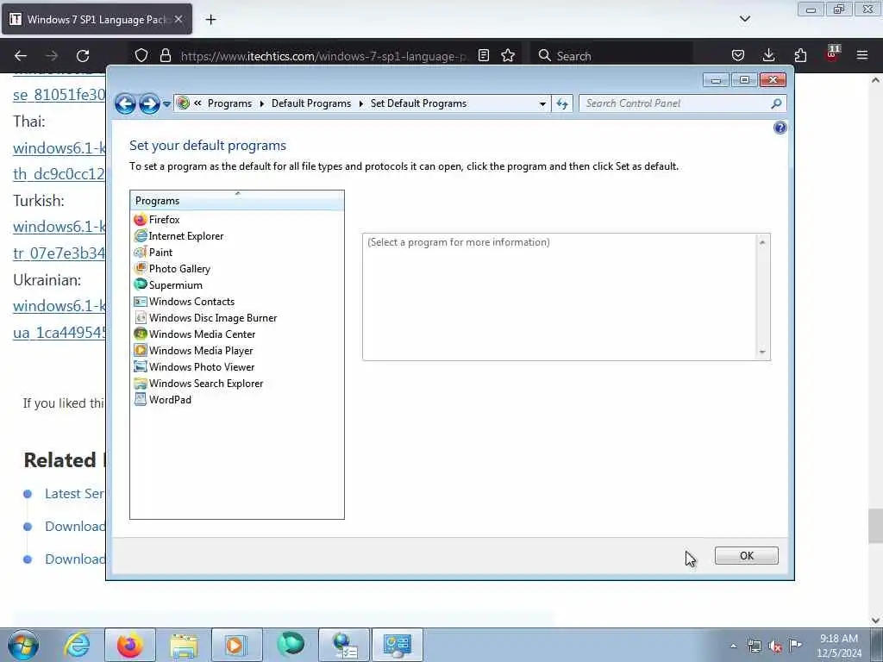
Task: Save page to Pocket
Action: coord(738,55)
